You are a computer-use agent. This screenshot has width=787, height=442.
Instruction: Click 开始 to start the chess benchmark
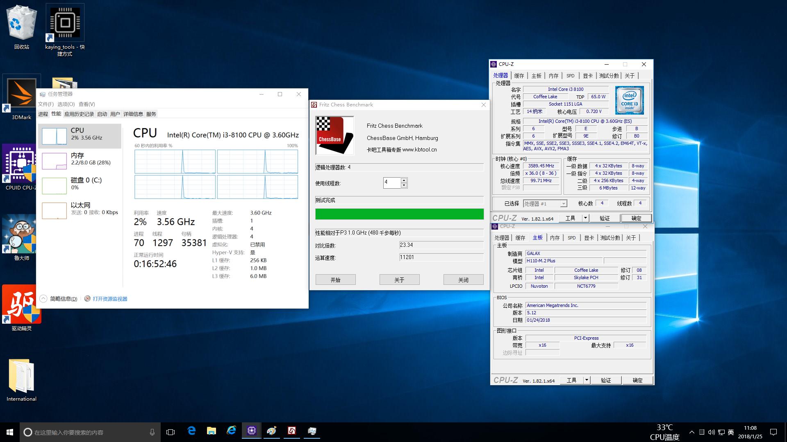335,279
